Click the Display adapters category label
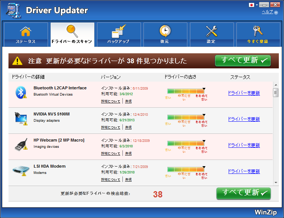284x218 pixels. (x=46, y=121)
